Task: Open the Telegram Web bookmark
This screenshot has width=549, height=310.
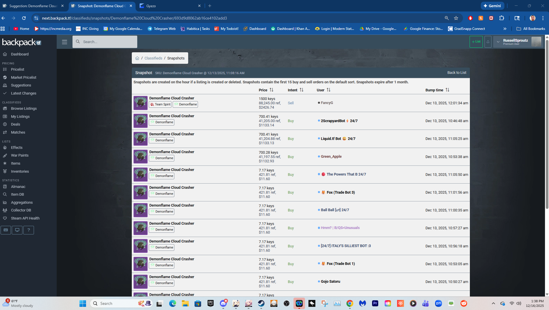Action: pyautogui.click(x=161, y=29)
